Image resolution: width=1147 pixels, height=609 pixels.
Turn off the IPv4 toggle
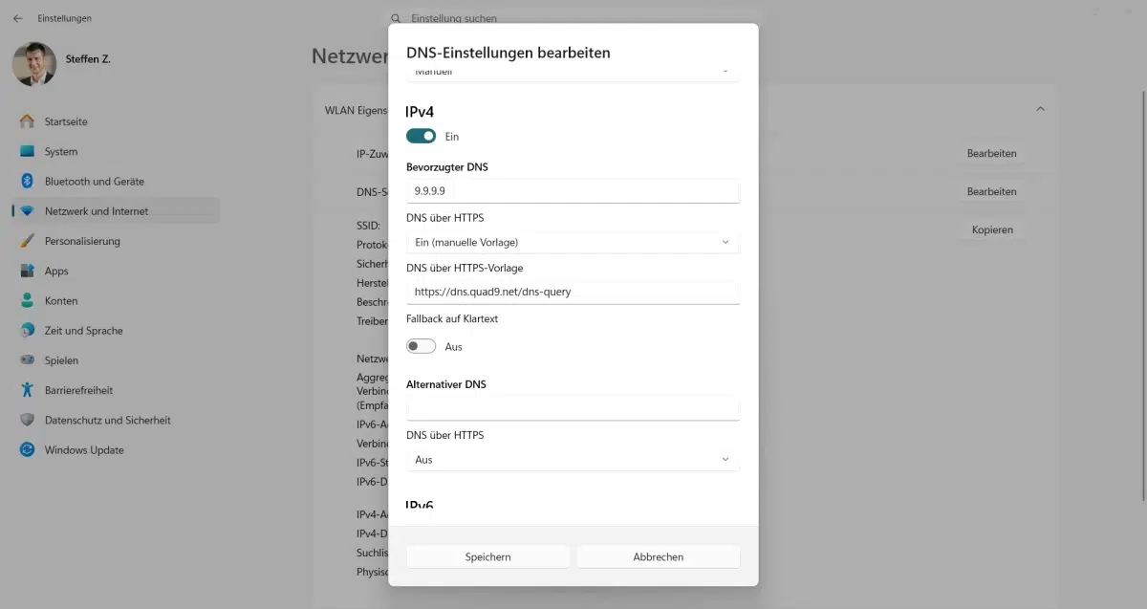click(421, 136)
